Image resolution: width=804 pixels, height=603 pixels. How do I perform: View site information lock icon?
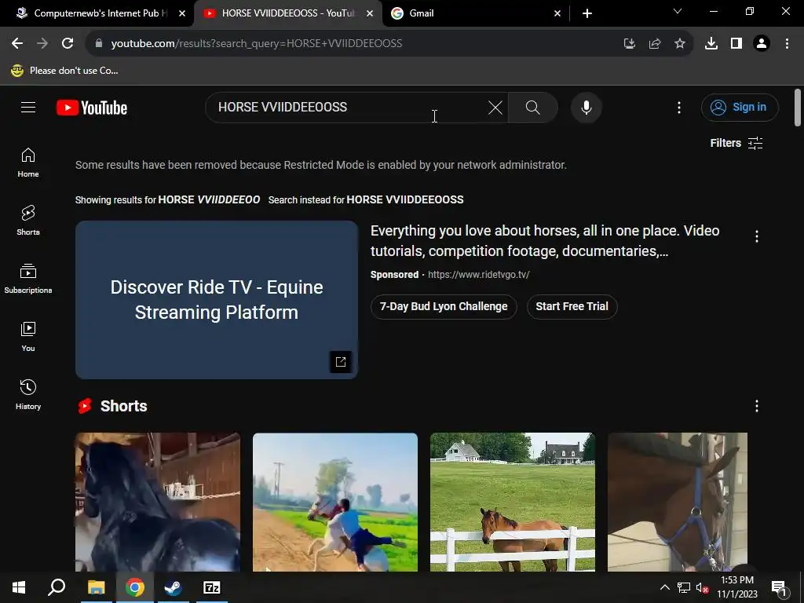tap(98, 44)
